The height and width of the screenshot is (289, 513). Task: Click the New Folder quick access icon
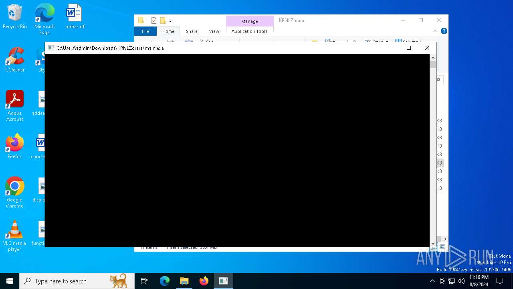(163, 20)
